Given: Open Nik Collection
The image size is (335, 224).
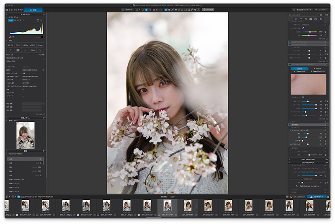Looking at the screenshot, I should click(x=297, y=197).
